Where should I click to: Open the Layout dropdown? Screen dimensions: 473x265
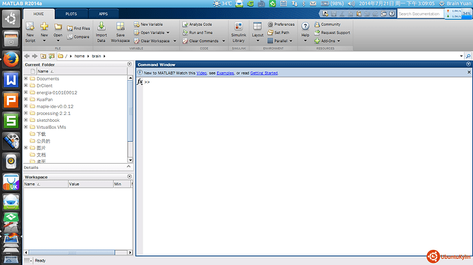pyautogui.click(x=258, y=32)
